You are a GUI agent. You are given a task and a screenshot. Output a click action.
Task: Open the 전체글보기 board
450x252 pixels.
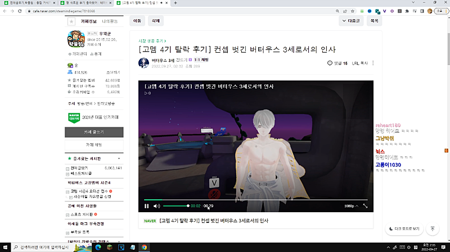point(79,168)
